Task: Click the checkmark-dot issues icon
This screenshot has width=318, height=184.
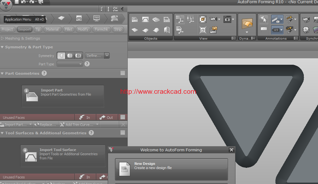Action: click(x=102, y=9)
